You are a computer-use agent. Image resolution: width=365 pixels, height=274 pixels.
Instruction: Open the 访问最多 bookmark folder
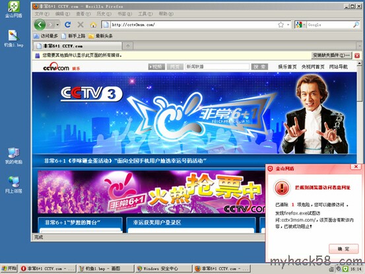click(46, 36)
